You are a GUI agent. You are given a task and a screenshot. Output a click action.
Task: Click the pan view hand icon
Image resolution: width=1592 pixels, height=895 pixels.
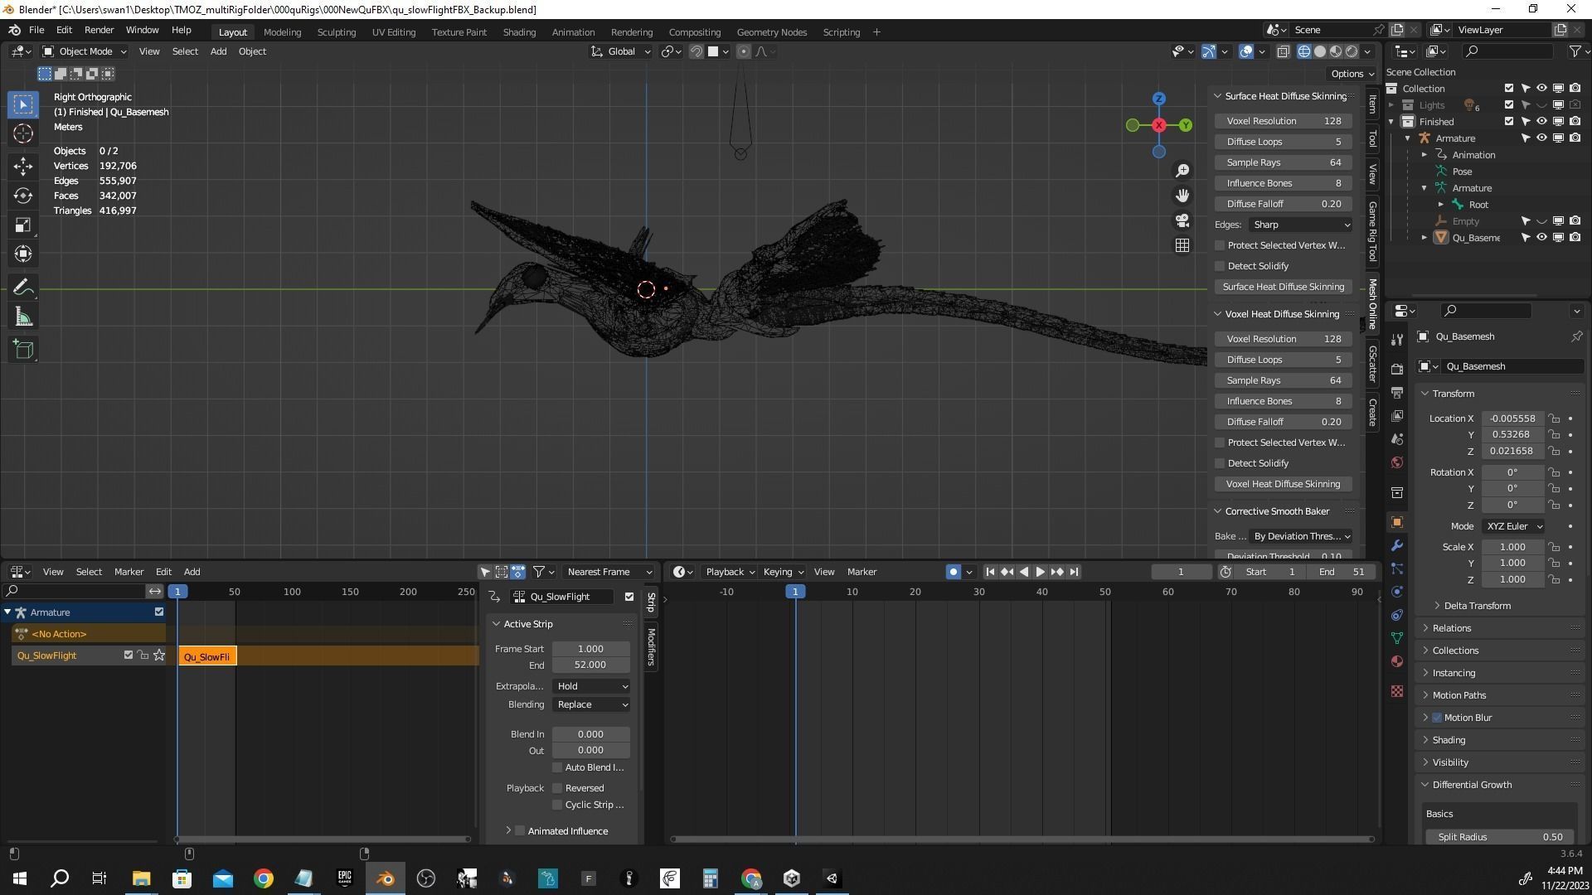click(x=1182, y=196)
